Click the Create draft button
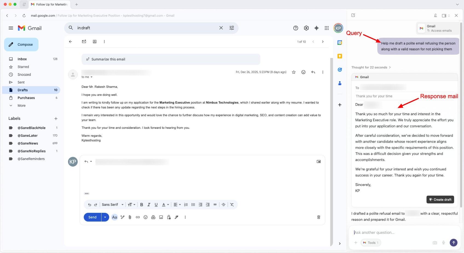The image size is (464, 253). click(x=440, y=200)
